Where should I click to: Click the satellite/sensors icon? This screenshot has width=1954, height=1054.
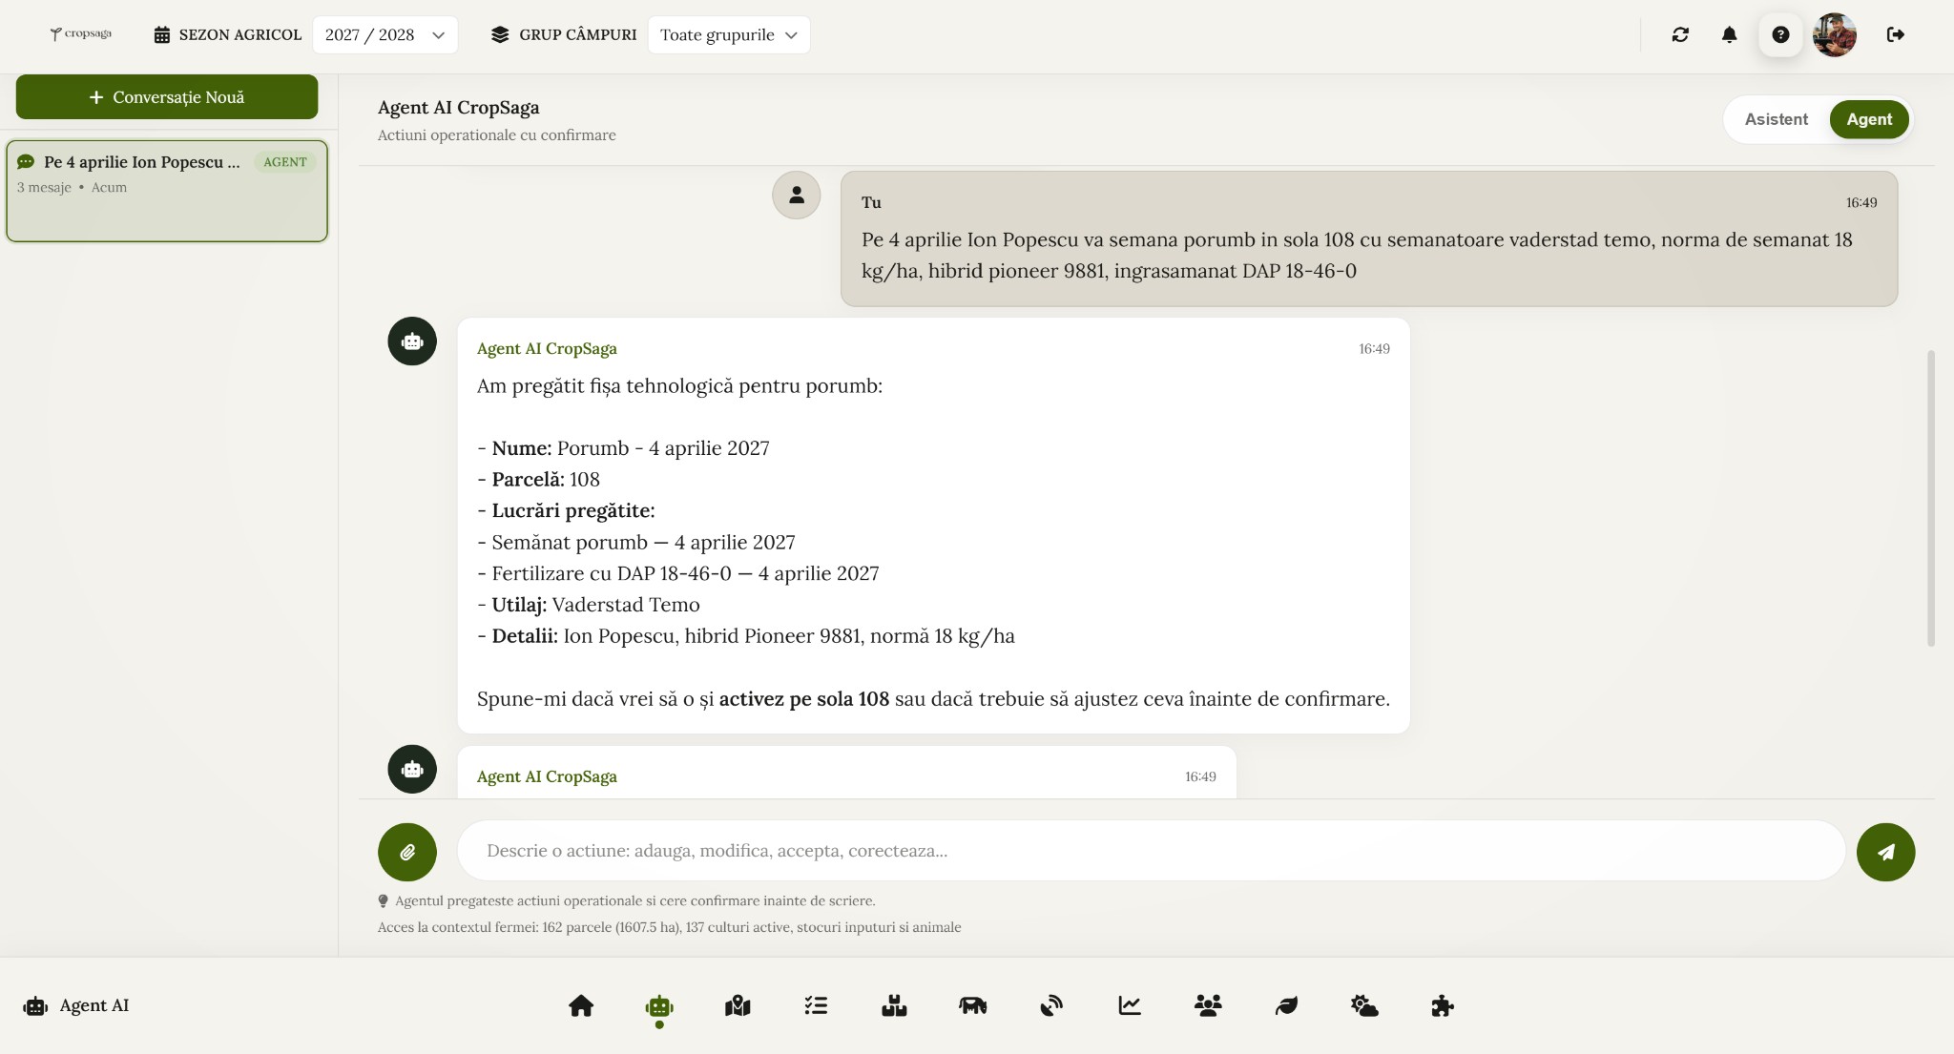(1051, 1005)
